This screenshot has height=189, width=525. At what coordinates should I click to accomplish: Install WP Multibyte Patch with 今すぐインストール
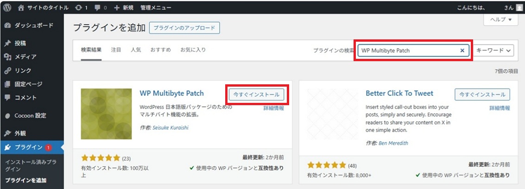(x=256, y=94)
